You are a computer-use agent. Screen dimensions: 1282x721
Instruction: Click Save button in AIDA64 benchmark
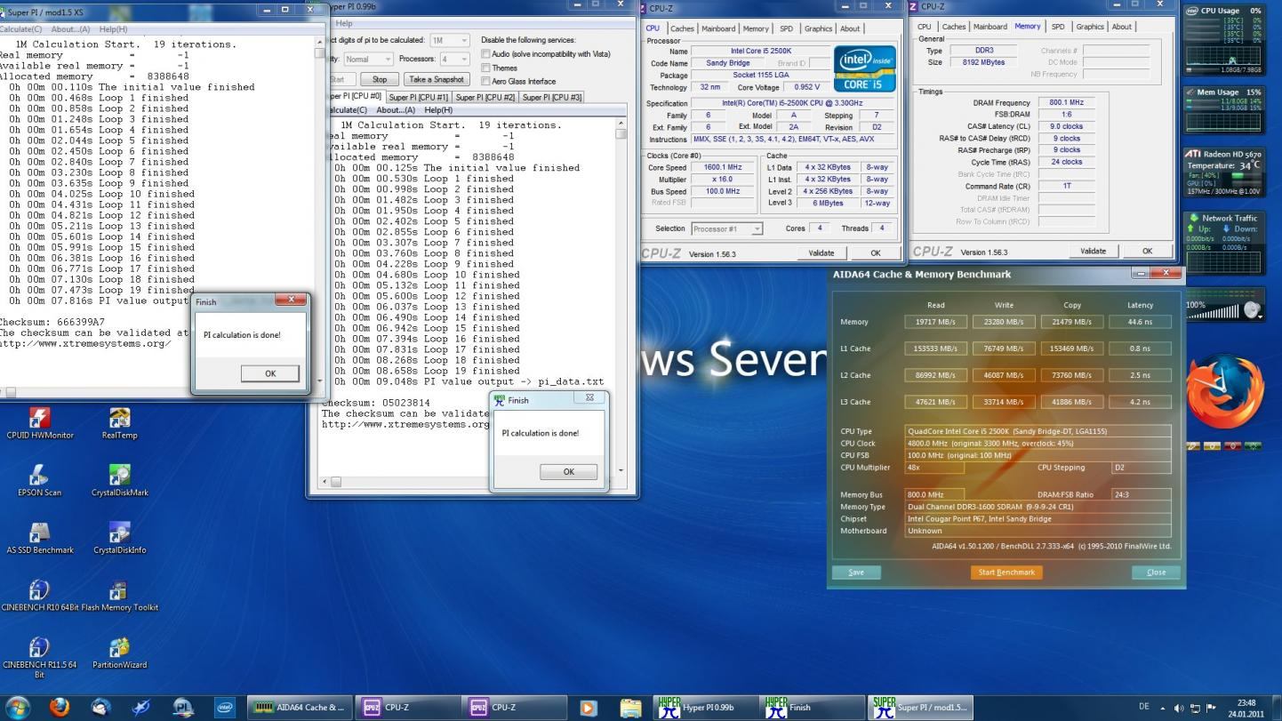(856, 573)
